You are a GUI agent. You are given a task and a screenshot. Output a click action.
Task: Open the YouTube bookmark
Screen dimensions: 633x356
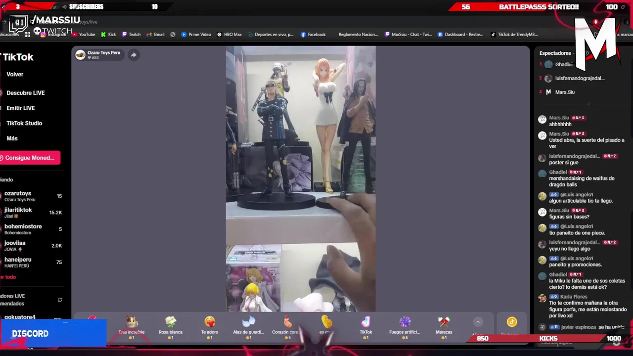[x=83, y=35]
